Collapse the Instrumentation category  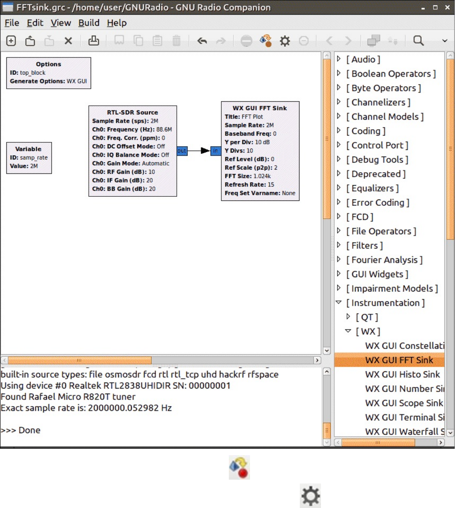pos(339,303)
